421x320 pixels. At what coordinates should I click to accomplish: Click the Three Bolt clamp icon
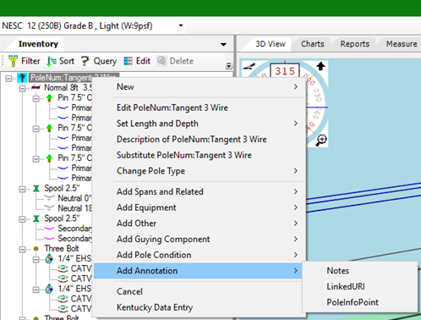coord(36,249)
